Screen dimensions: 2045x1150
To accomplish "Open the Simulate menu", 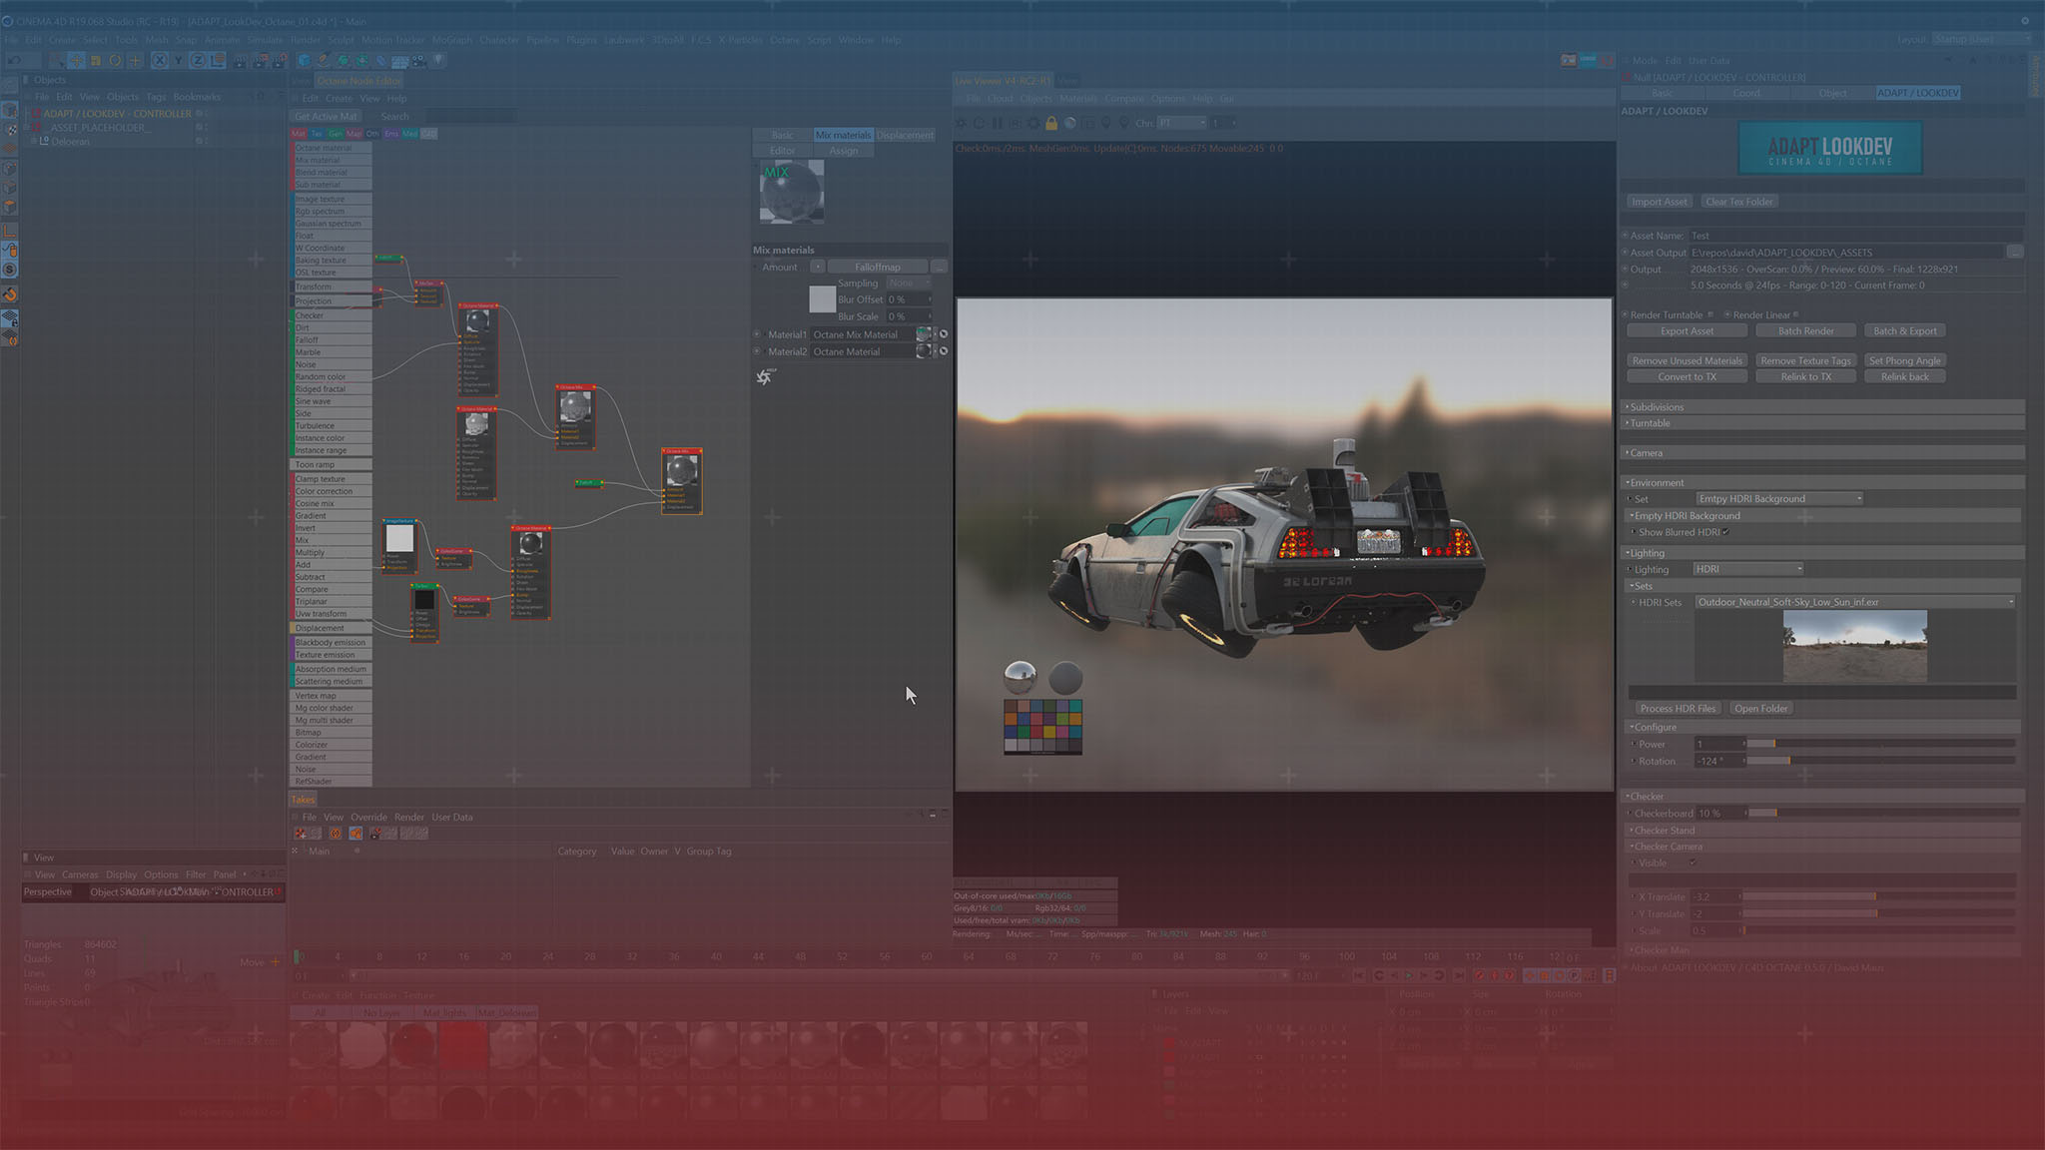I will [266, 40].
